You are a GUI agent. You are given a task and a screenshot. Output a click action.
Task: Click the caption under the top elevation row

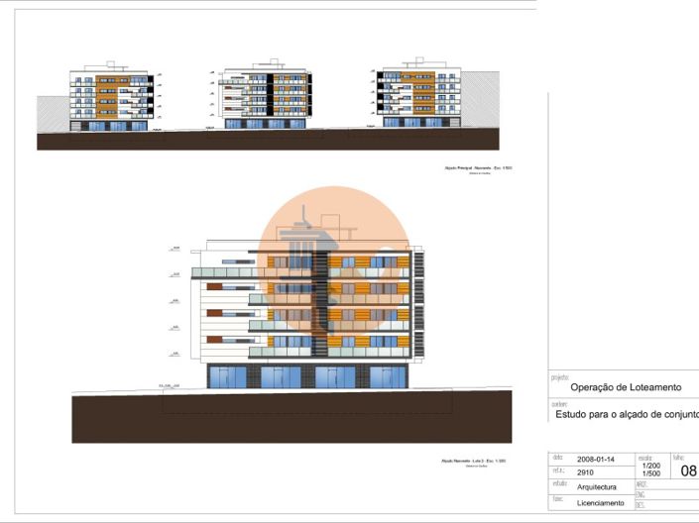(x=478, y=169)
